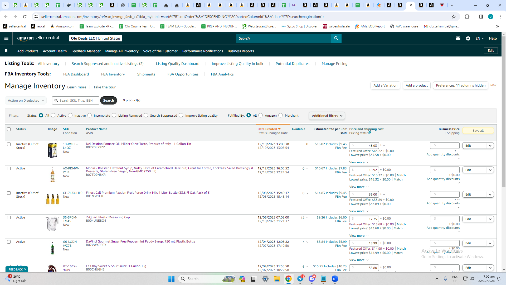The image size is (506, 285).
Task: Open a new browser tab
Action: (452, 5)
